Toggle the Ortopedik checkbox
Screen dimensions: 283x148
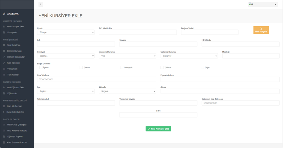[121, 68]
